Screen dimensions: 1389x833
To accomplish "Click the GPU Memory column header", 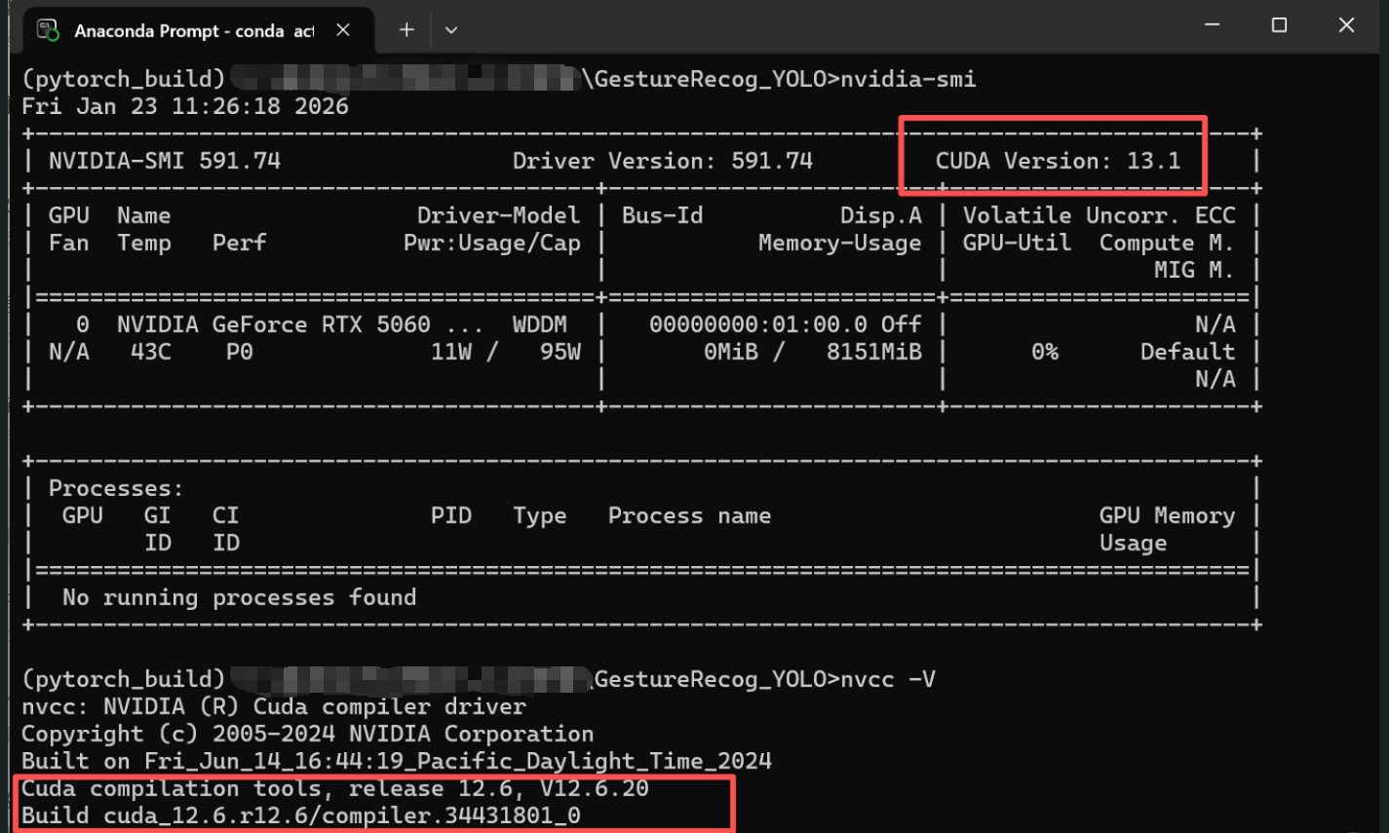I will 1167,515.
